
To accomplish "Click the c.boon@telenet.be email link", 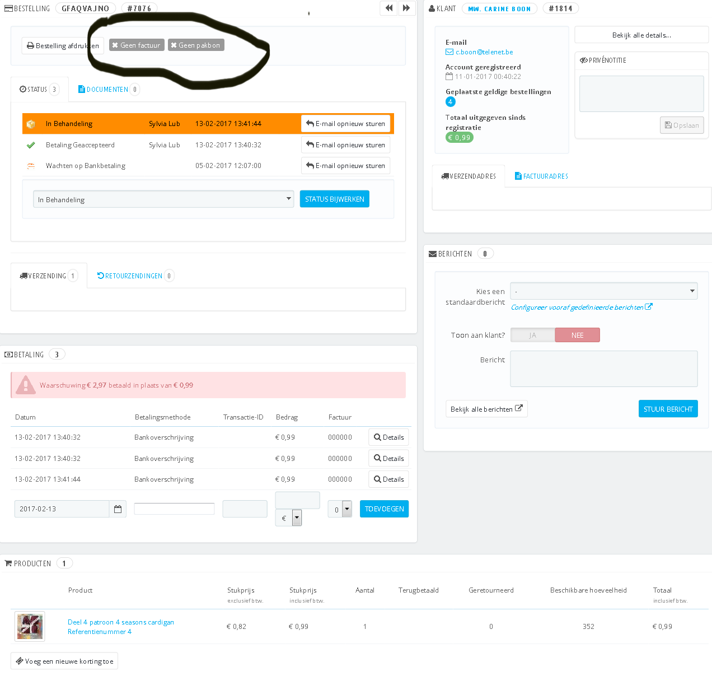I will click(x=484, y=52).
